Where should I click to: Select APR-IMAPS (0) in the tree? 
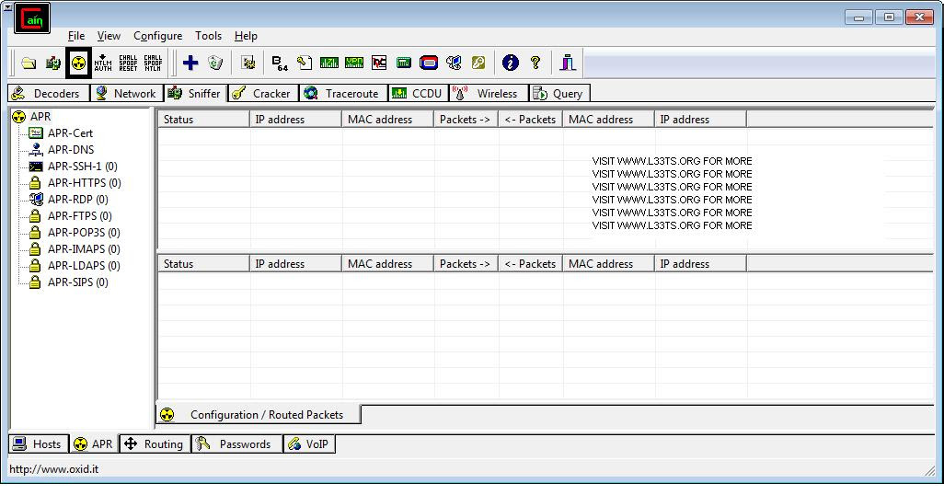click(84, 248)
